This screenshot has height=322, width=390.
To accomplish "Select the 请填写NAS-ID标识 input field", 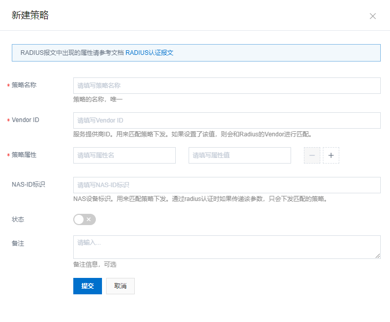I will (227, 185).
